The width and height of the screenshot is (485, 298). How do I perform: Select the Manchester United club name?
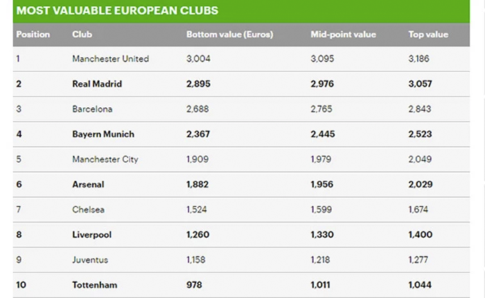click(110, 59)
